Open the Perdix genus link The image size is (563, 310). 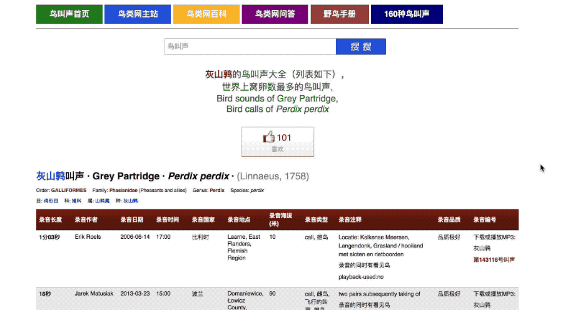(217, 190)
